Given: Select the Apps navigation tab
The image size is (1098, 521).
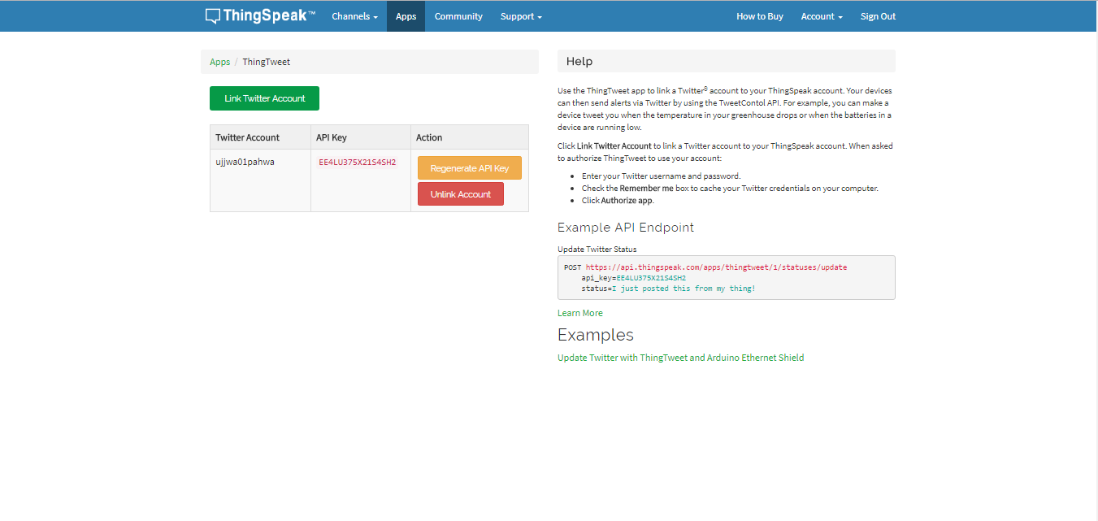Looking at the screenshot, I should click(406, 16).
